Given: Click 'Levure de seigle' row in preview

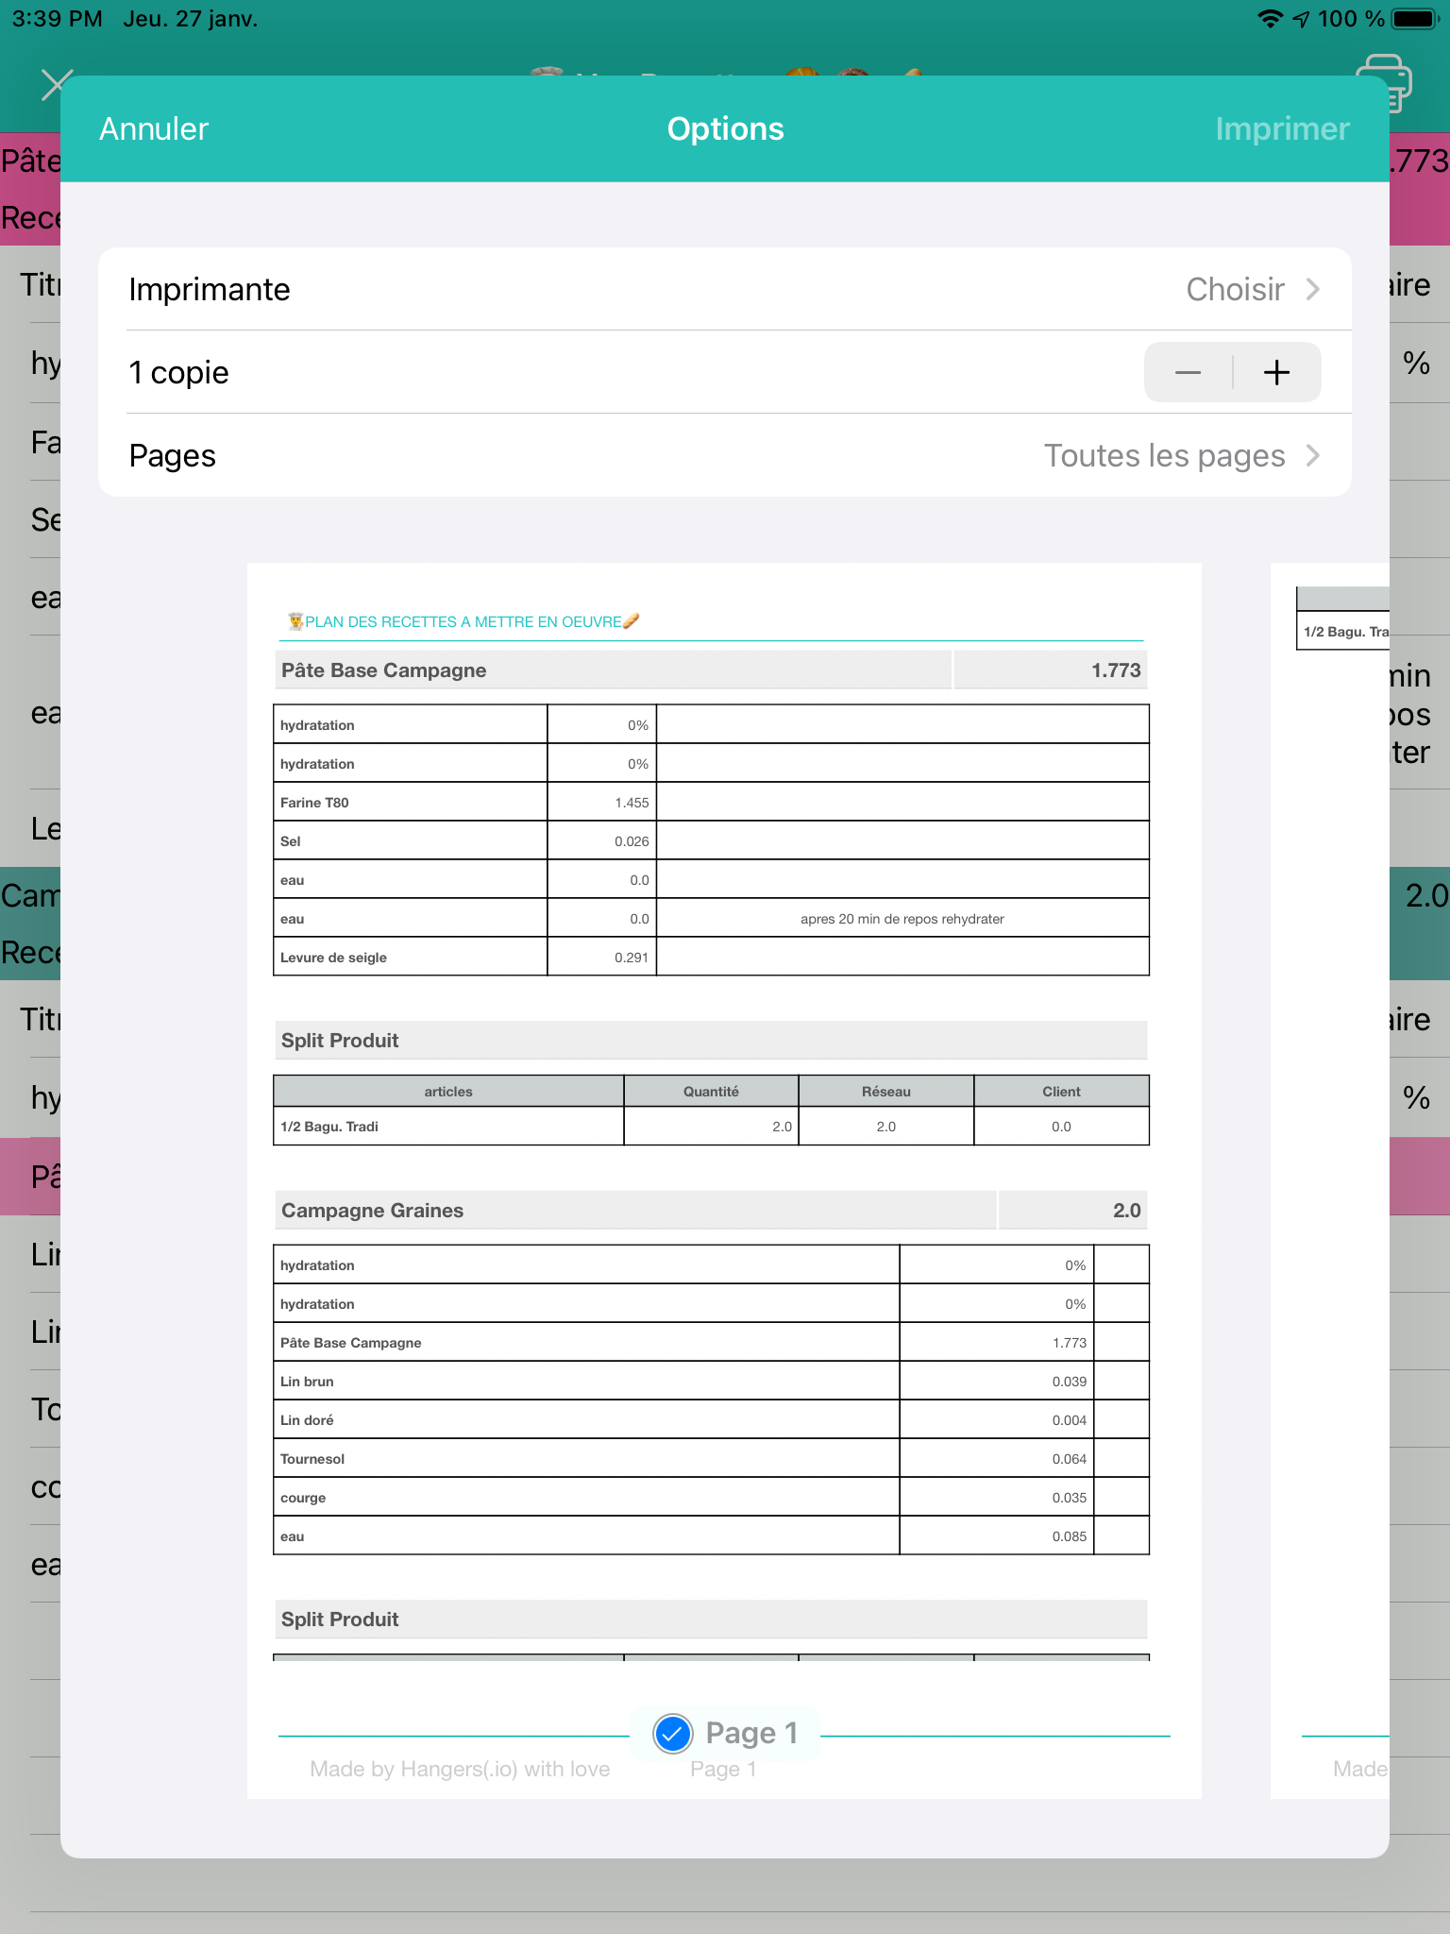Looking at the screenshot, I should [x=711, y=957].
